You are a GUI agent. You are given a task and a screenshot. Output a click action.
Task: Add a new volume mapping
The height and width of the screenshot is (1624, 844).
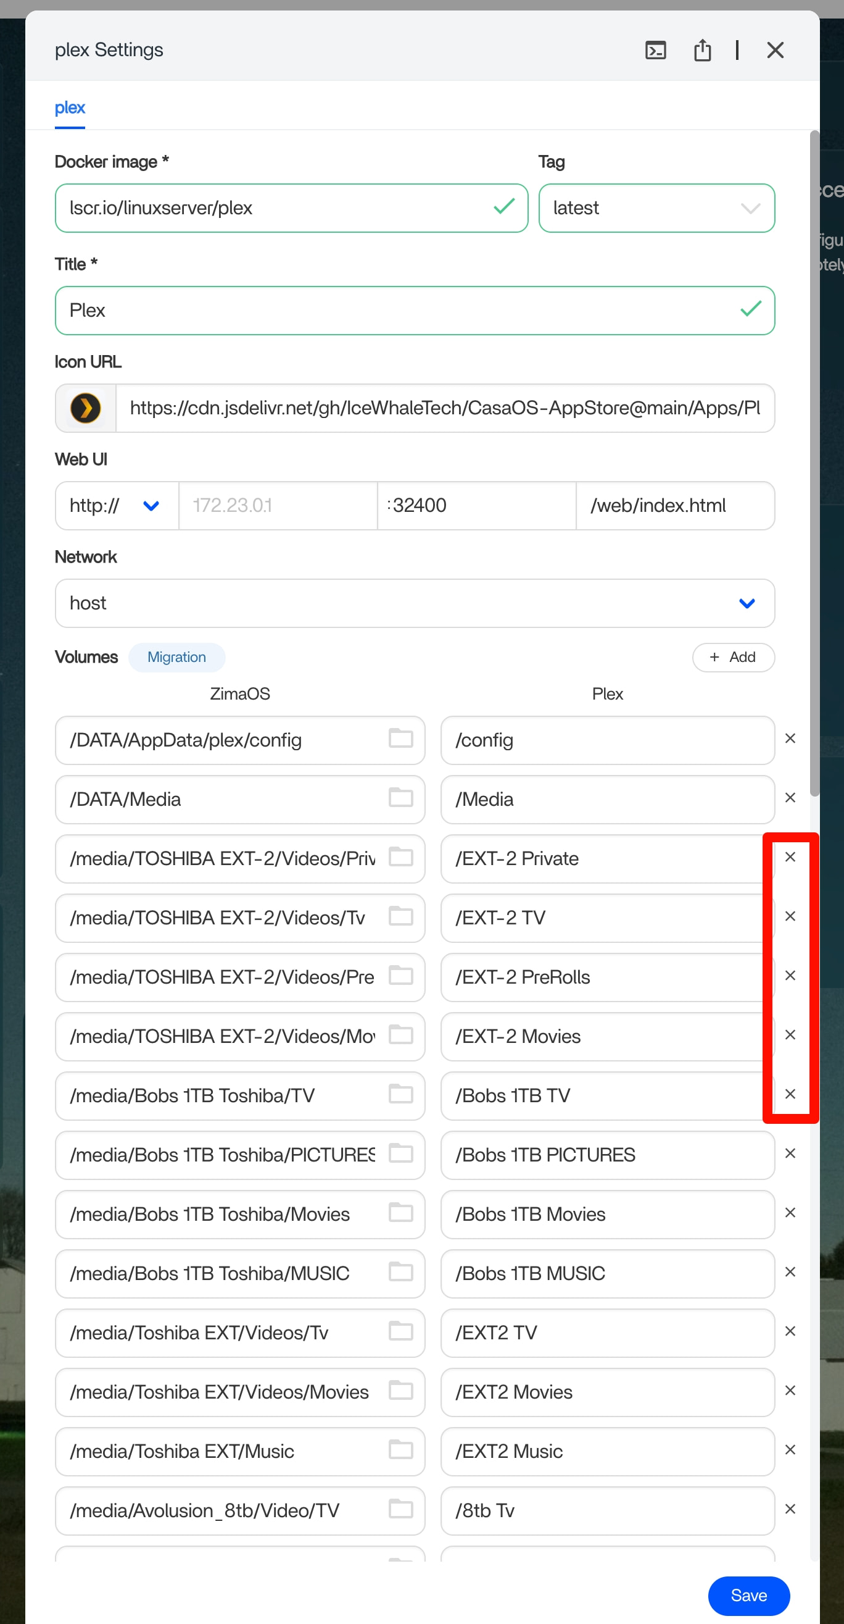[732, 657]
